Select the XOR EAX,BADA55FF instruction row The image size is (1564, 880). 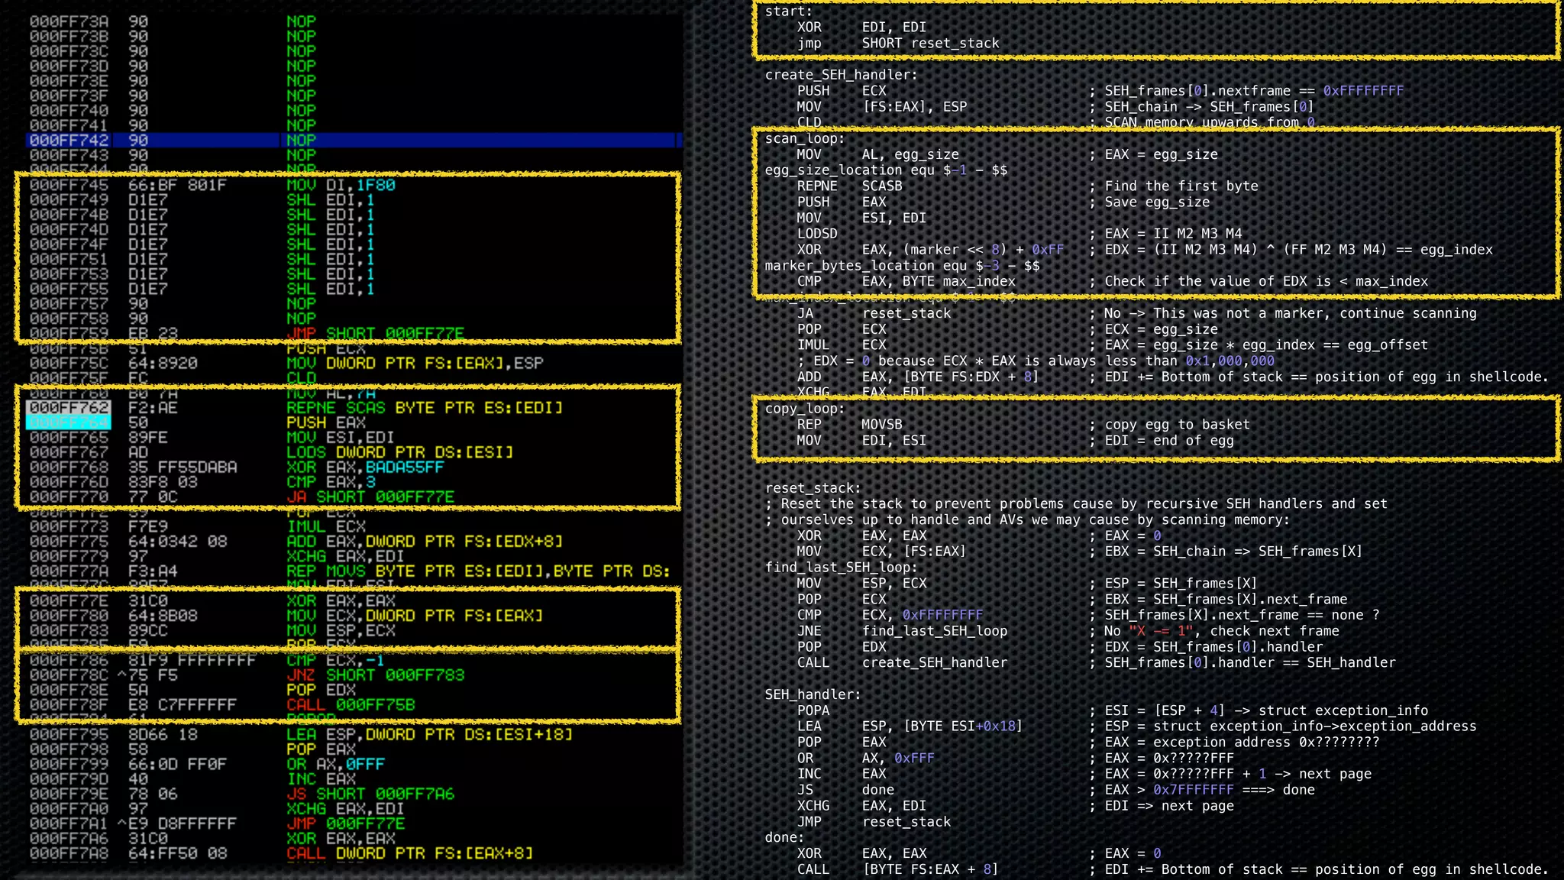[x=237, y=467]
